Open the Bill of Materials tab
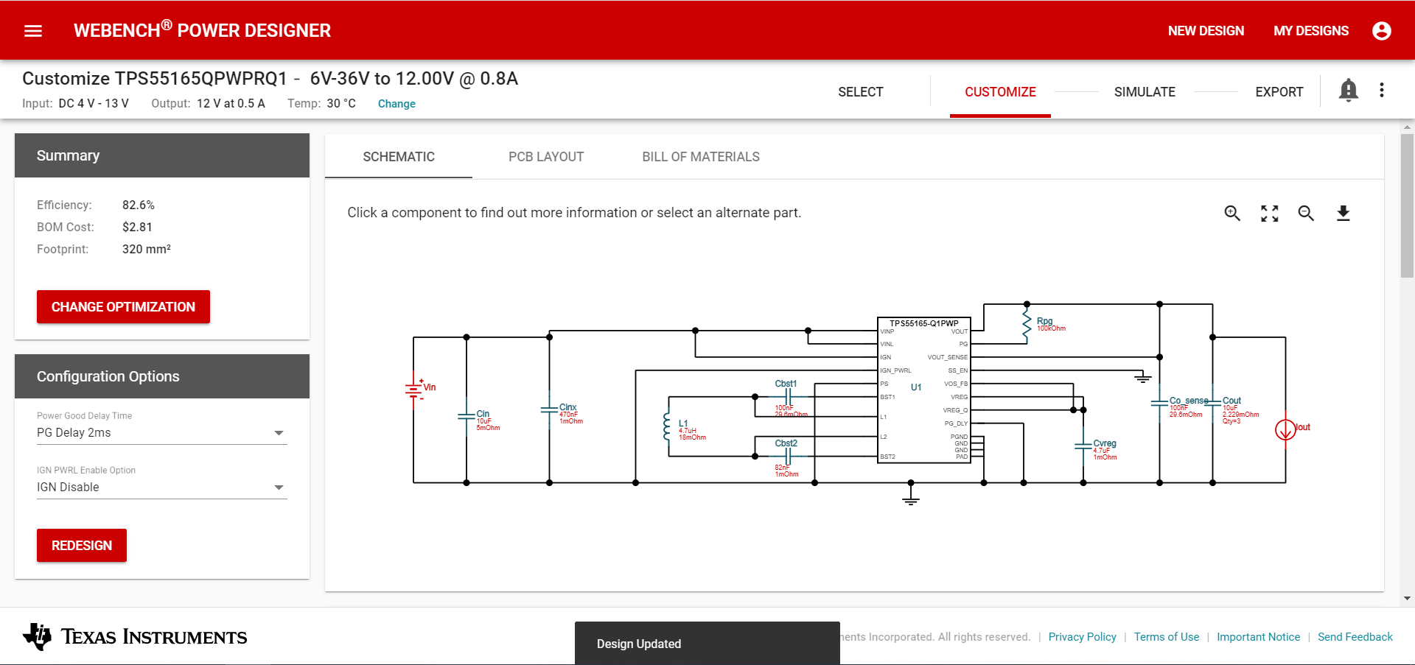This screenshot has height=665, width=1415. coord(701,157)
